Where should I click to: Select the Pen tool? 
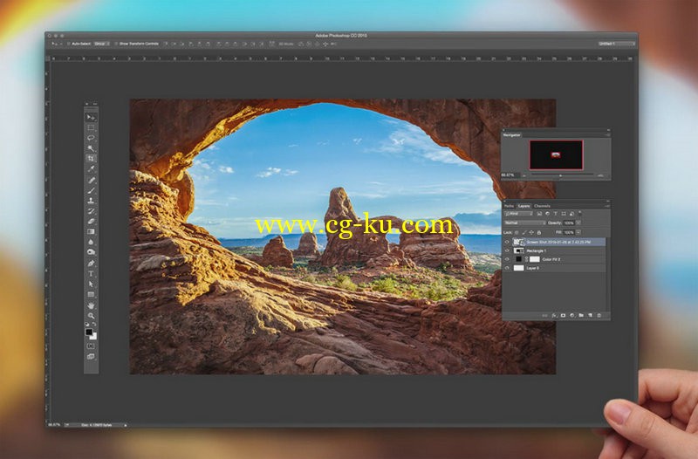(91, 264)
